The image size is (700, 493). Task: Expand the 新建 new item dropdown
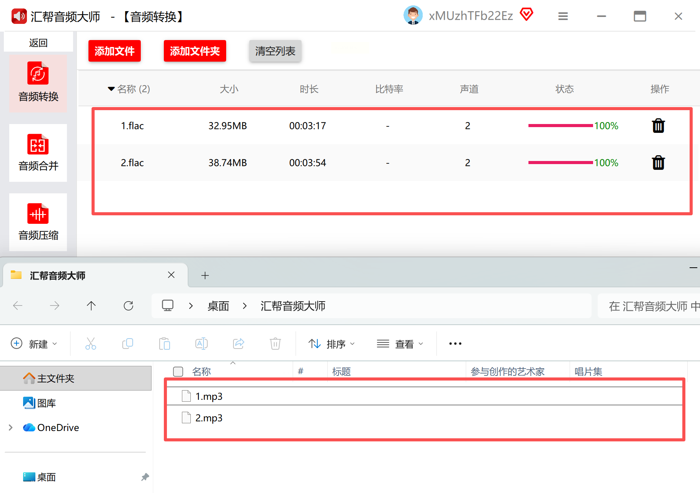tap(34, 344)
